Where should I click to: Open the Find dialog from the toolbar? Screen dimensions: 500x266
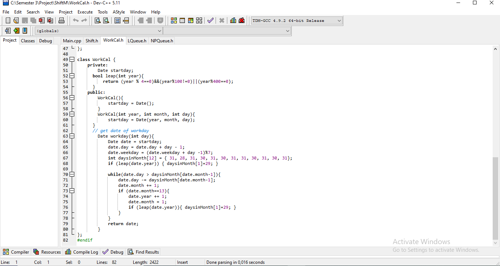[98, 20]
